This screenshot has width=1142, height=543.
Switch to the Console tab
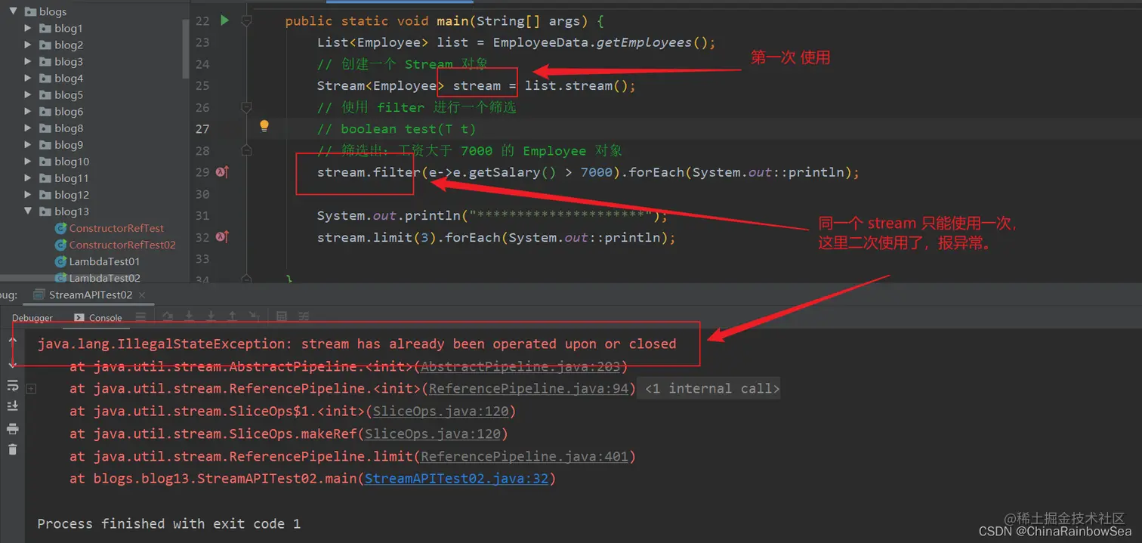tap(98, 318)
